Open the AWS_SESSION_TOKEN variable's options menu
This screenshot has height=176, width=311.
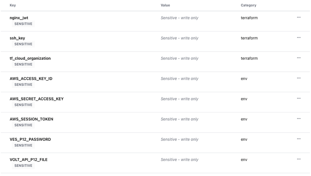[299, 119]
